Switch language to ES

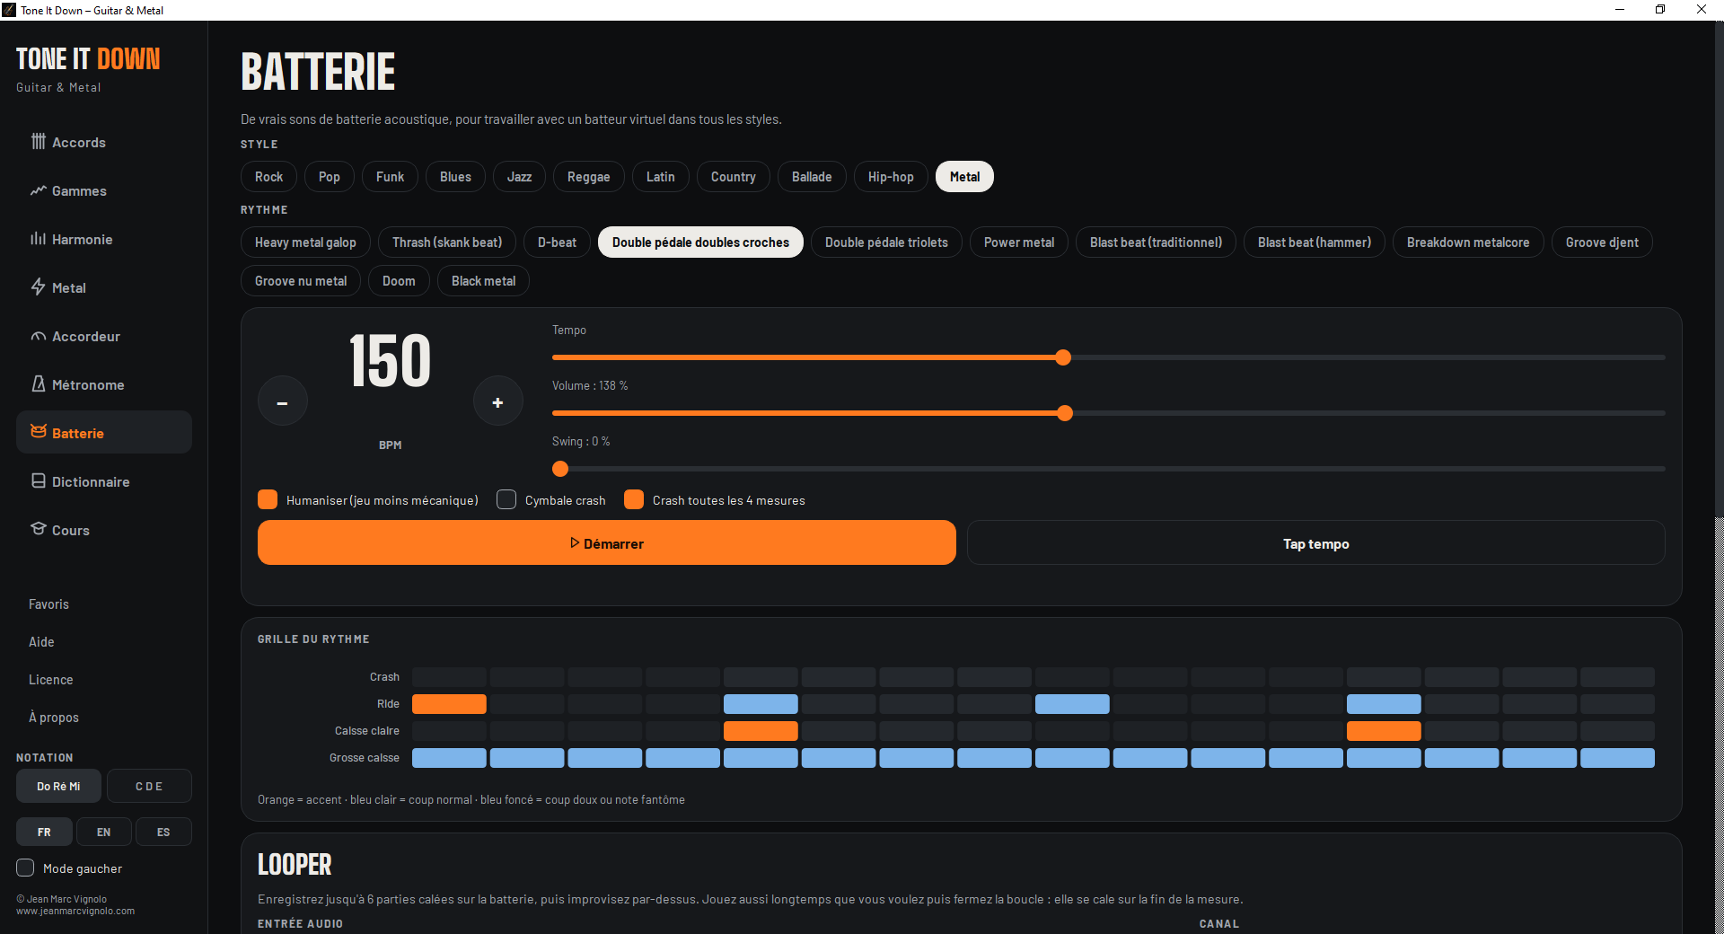163,832
